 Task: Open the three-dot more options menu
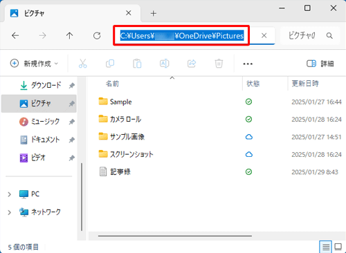point(248,64)
